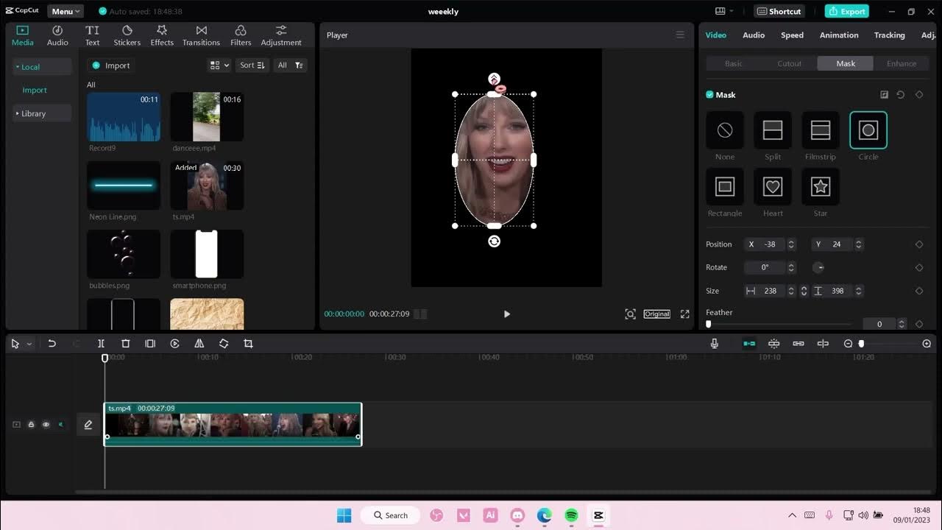
Task: Click the Mirror flip icon
Action: point(199,344)
